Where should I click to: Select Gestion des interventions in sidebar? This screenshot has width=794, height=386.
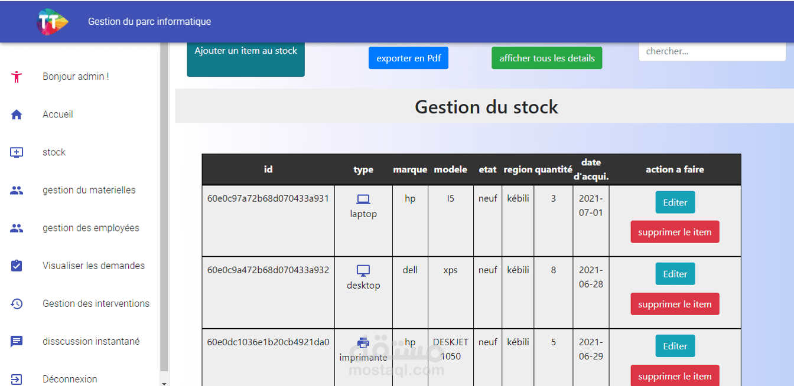click(x=96, y=303)
